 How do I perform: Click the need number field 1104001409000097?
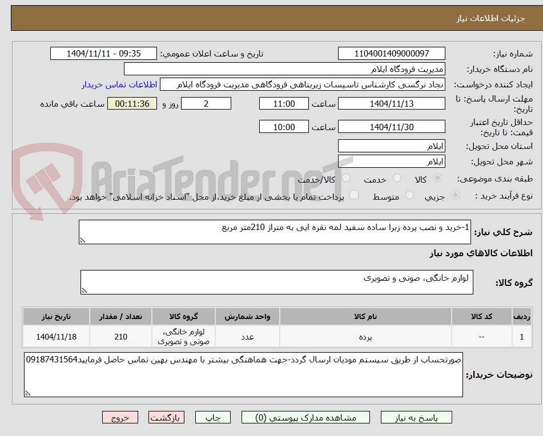[x=391, y=54]
